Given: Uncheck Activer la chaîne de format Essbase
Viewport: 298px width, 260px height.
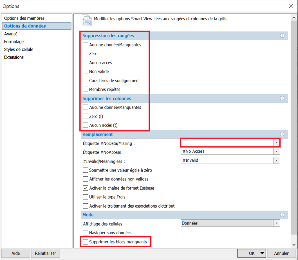Looking at the screenshot, I should pos(86,188).
